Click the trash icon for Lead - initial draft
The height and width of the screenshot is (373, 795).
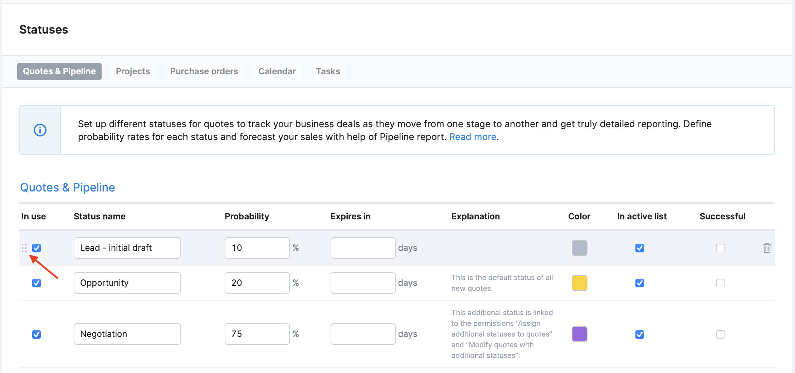tap(767, 248)
